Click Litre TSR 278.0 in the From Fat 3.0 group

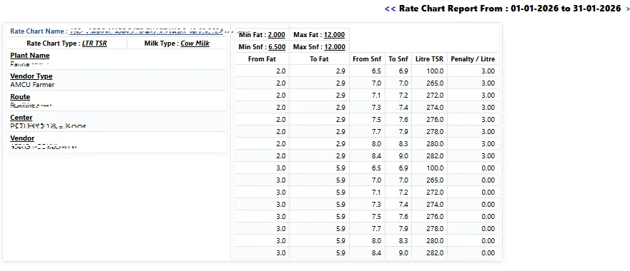coord(435,228)
